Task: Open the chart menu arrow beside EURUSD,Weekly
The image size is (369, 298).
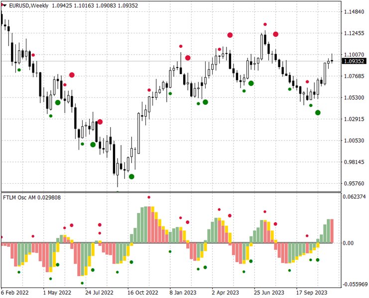Action: tap(4, 5)
